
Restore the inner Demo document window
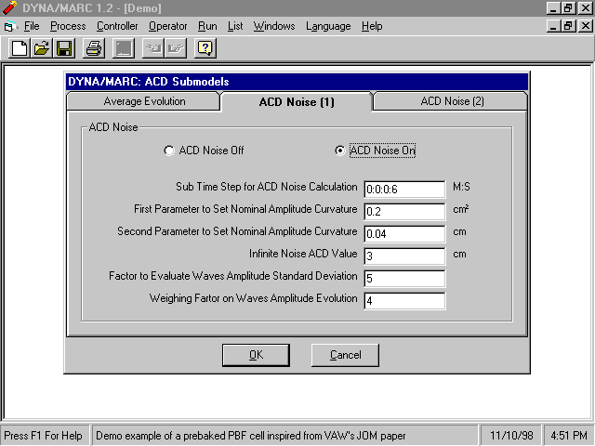click(x=568, y=26)
